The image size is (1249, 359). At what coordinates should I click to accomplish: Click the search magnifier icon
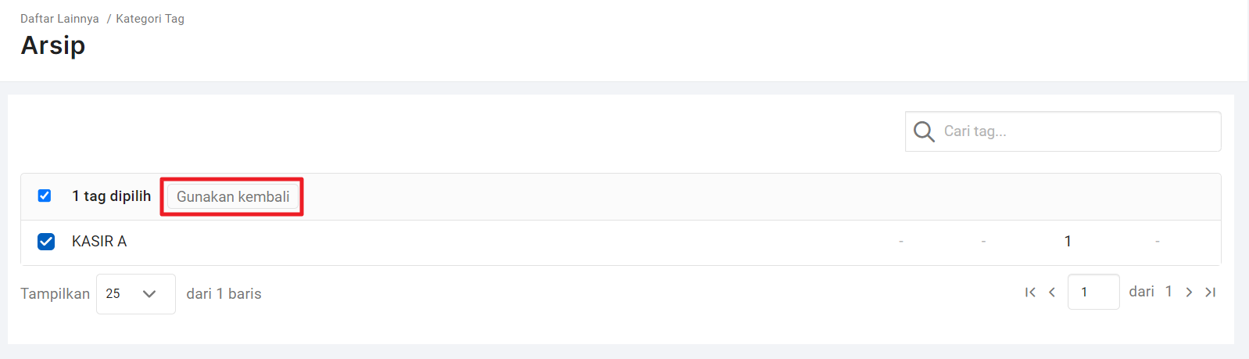click(924, 131)
